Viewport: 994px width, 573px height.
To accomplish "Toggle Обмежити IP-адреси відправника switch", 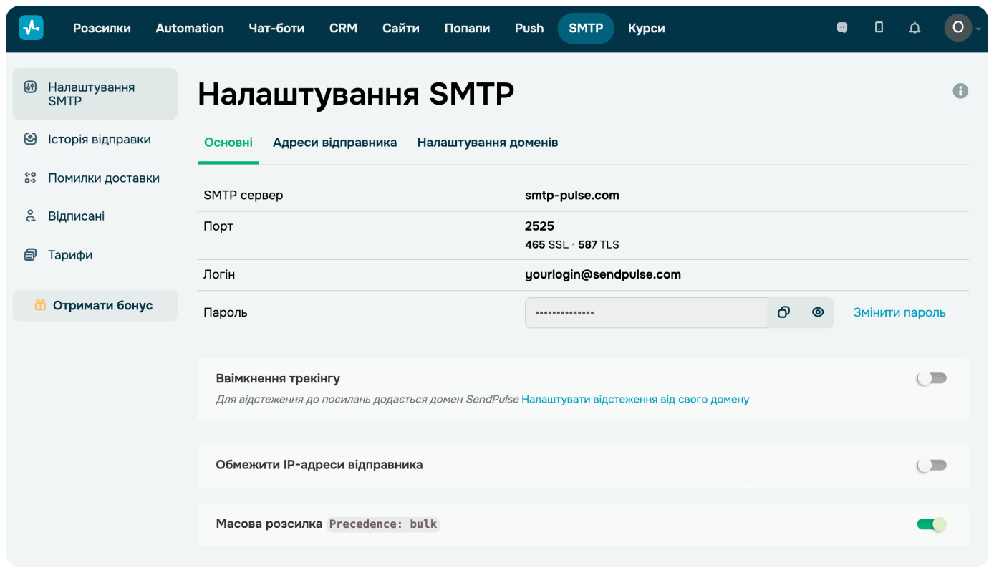I will click(x=932, y=465).
